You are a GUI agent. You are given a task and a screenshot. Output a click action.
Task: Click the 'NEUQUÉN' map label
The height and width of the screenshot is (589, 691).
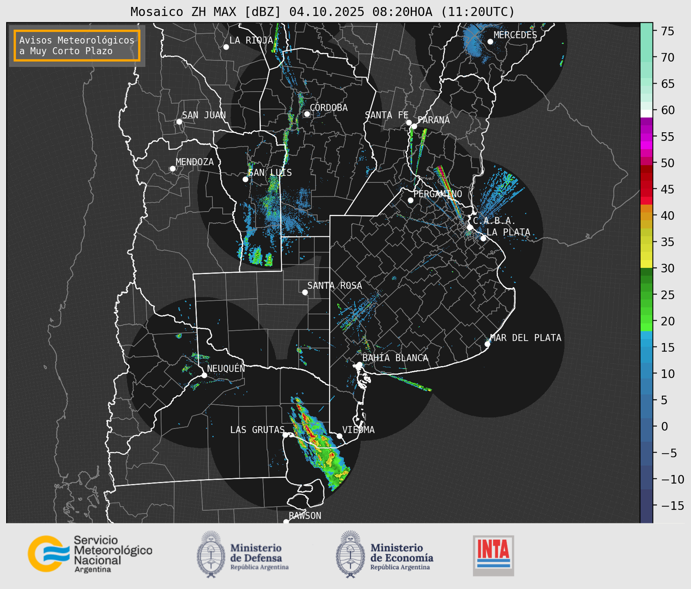coord(226,369)
